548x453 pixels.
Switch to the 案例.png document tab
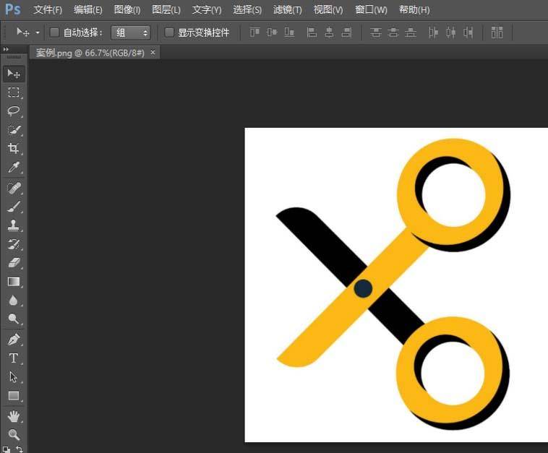coord(90,53)
